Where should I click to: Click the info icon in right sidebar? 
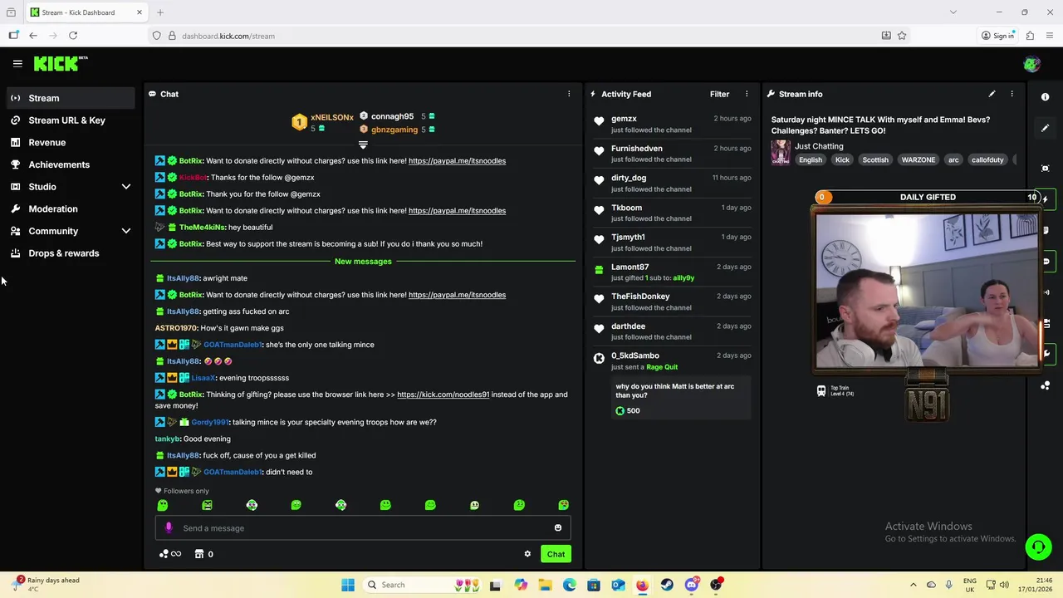(1046, 97)
